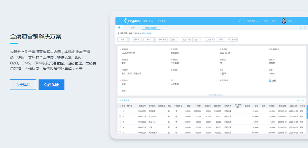Viewport: 308px width, 148px height.
Task: Click the 反审核 button
Action: tap(136, 39)
